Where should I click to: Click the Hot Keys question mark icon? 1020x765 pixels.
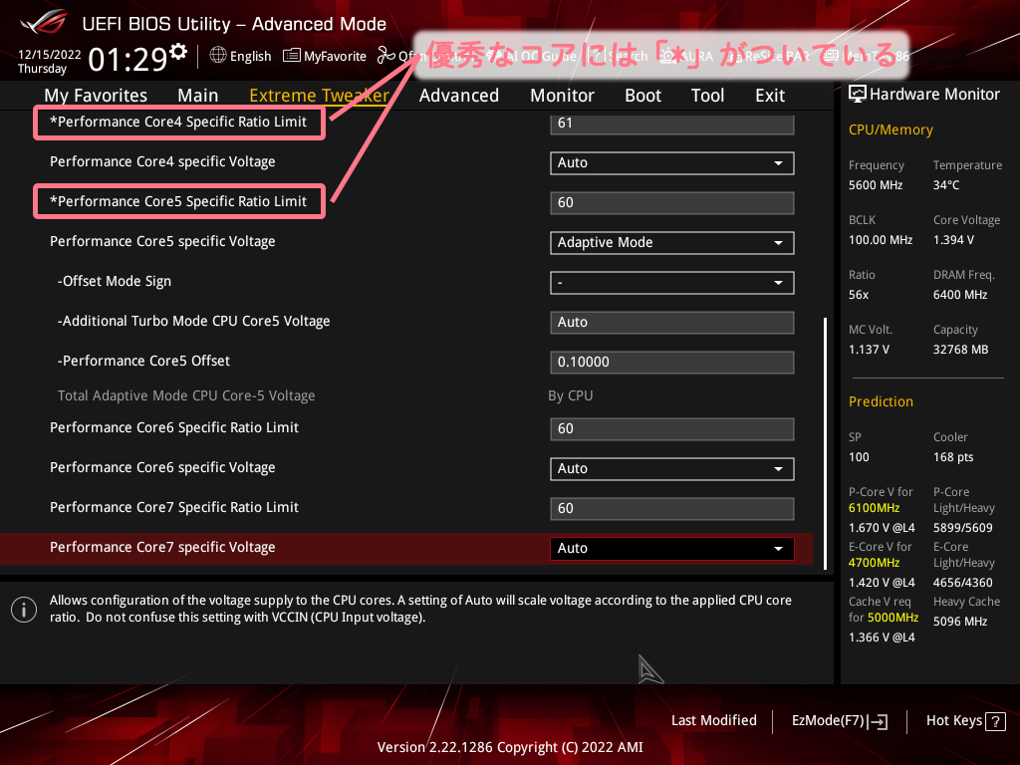[x=995, y=721]
